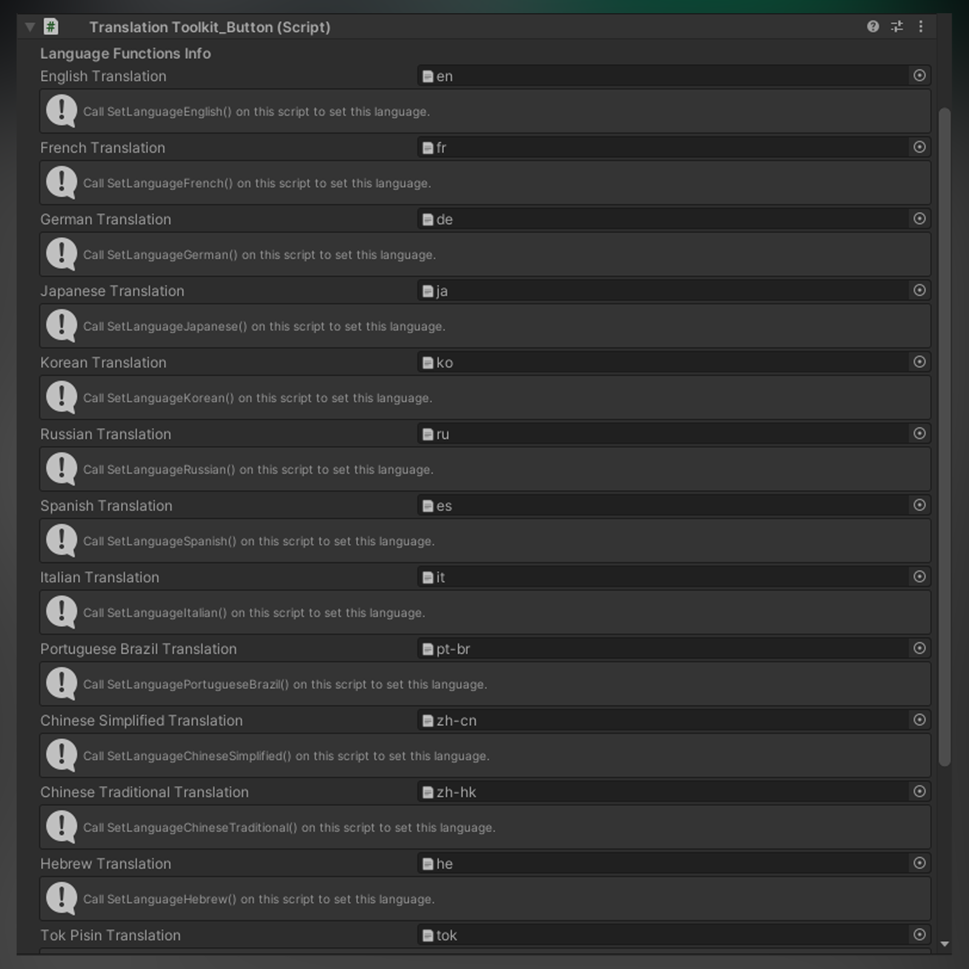969x969 pixels.
Task: Open object picker for English Translation
Action: point(919,76)
